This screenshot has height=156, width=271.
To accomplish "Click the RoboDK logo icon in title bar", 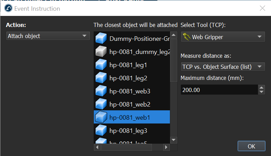I will click(8, 8).
